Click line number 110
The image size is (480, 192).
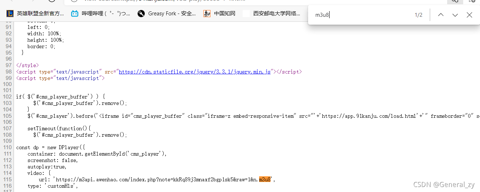coord(8,147)
